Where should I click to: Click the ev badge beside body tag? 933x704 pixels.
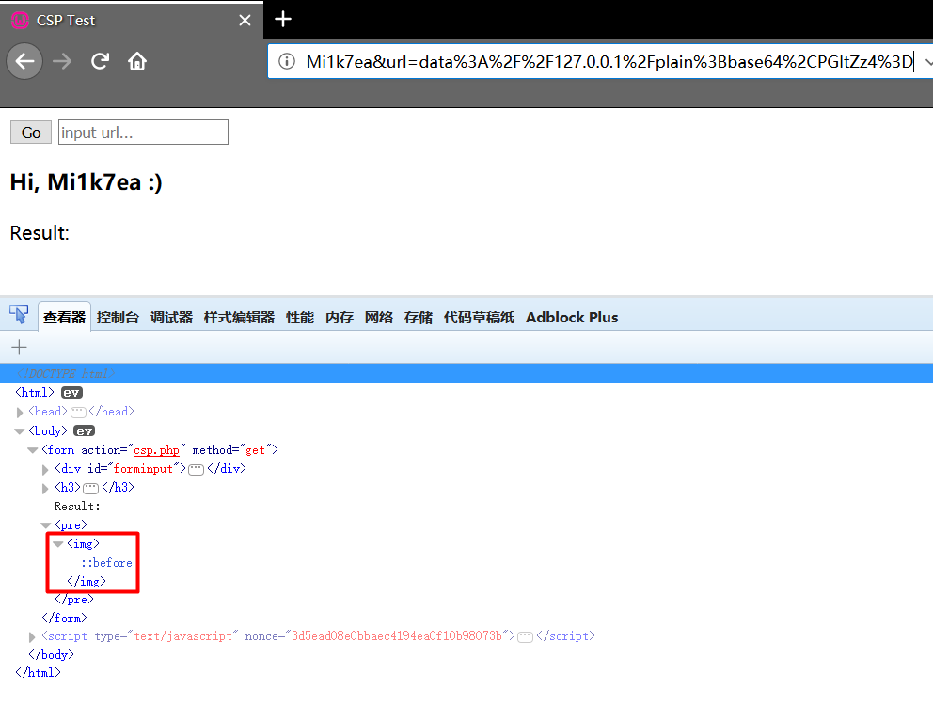(84, 431)
